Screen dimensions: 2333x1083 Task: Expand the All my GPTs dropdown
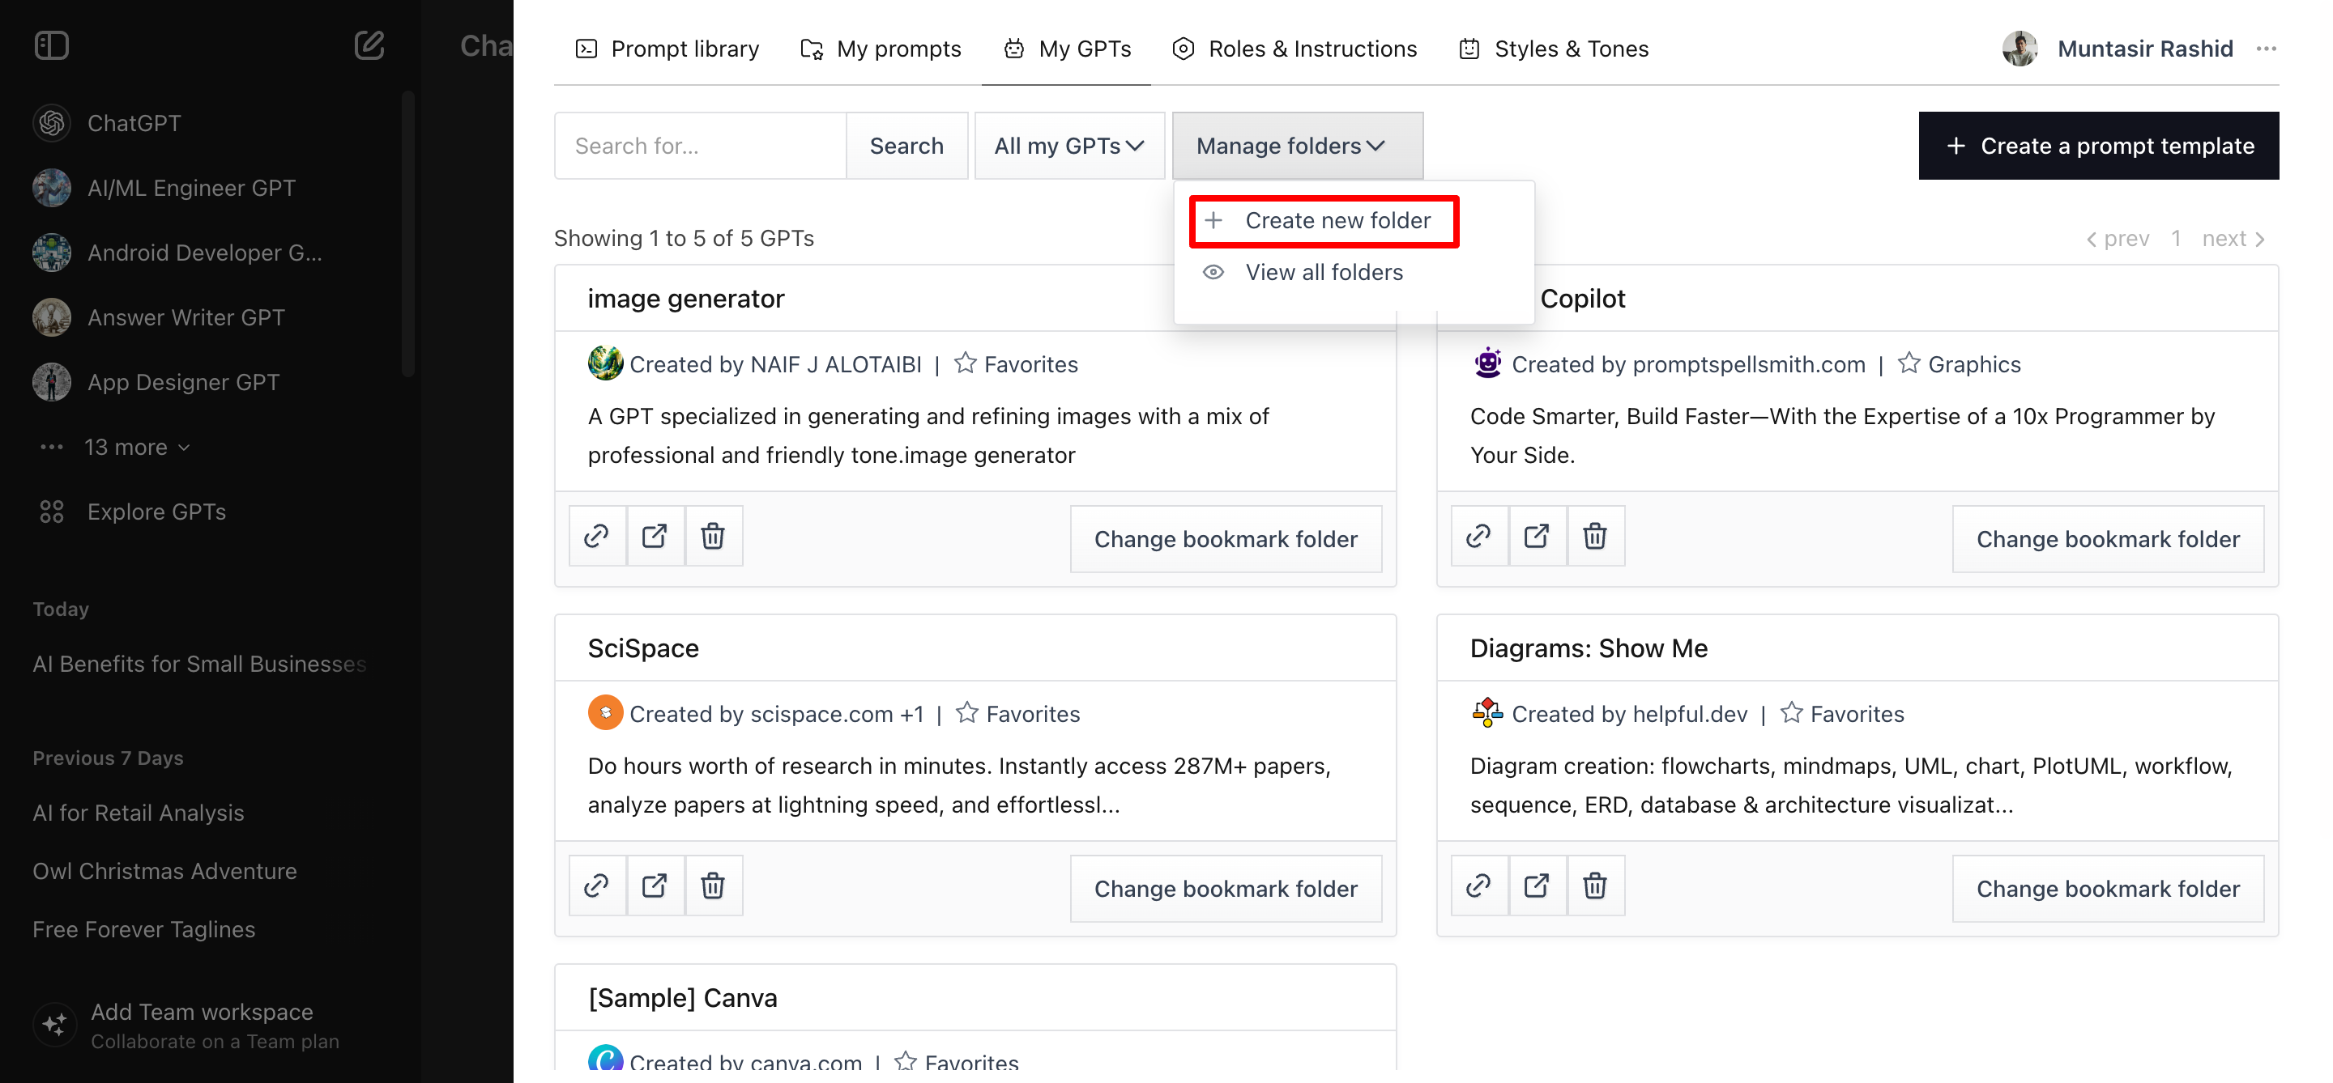click(x=1068, y=146)
